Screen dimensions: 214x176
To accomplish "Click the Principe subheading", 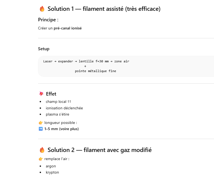I will tap(48, 20).
